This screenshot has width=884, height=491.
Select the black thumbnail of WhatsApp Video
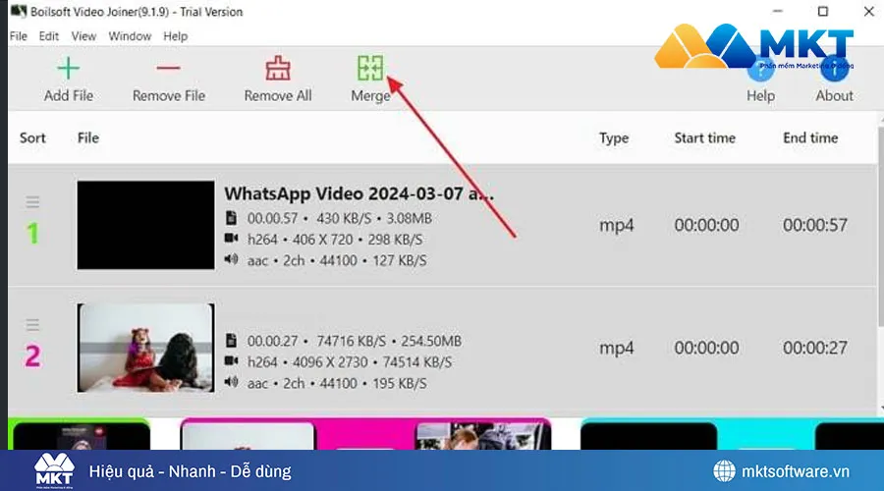coord(145,225)
